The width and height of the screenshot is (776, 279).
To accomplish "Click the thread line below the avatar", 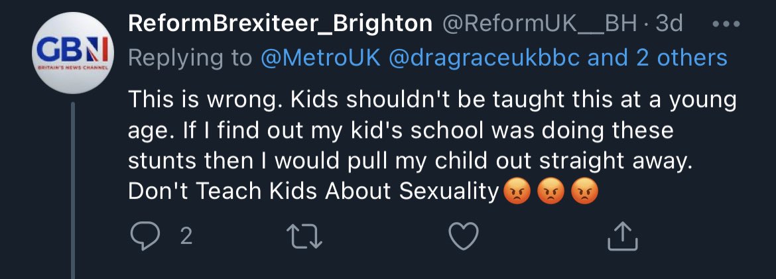I will [74, 192].
